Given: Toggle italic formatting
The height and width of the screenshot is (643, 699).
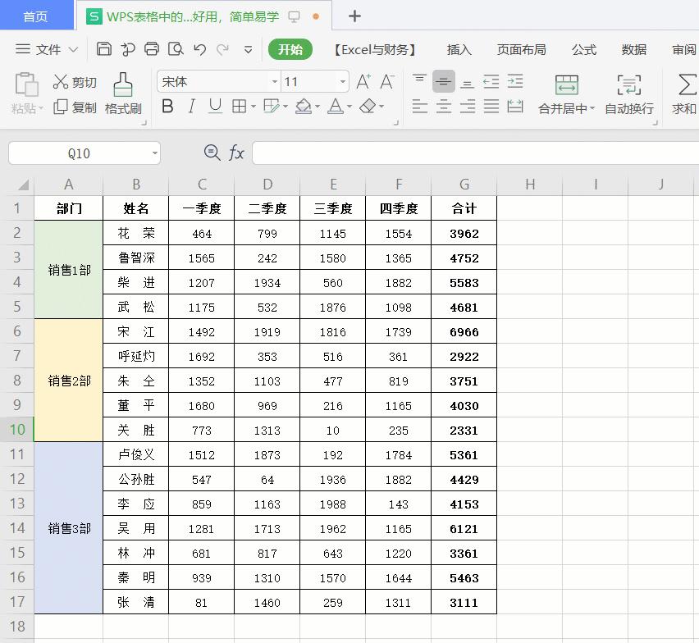Looking at the screenshot, I should 190,107.
